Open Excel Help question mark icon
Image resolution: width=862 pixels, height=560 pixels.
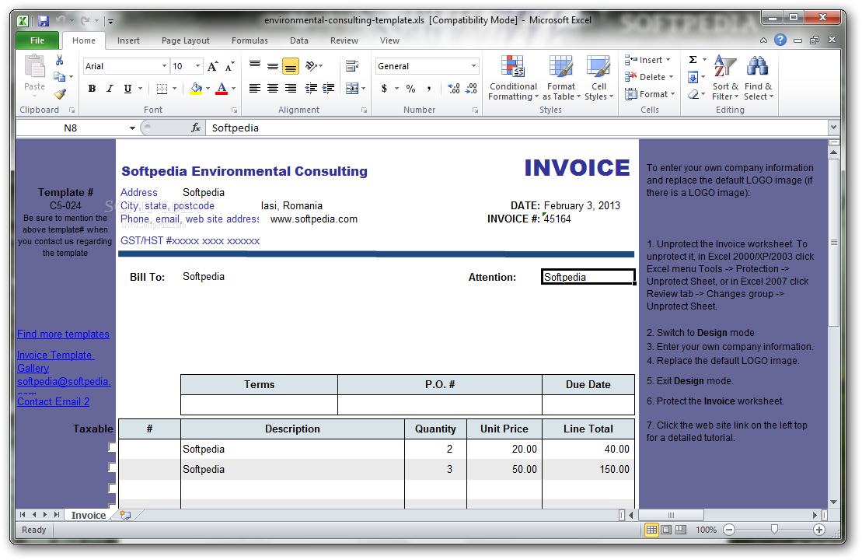point(780,40)
